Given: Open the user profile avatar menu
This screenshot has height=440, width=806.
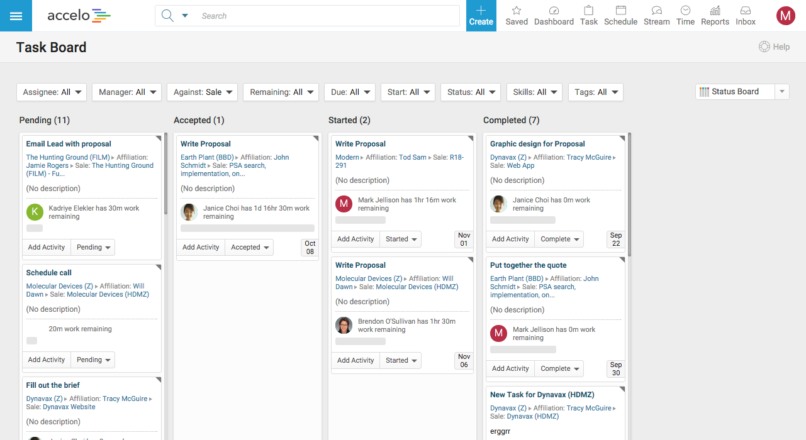Looking at the screenshot, I should 785,16.
